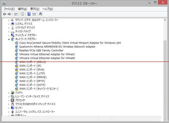
Task: Minimize the デバイス マネージャー window
Action: coord(149,3)
